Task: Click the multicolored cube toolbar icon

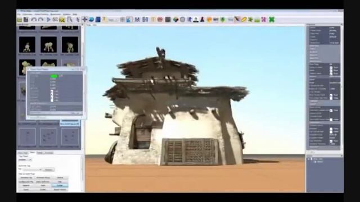Action: point(175,20)
